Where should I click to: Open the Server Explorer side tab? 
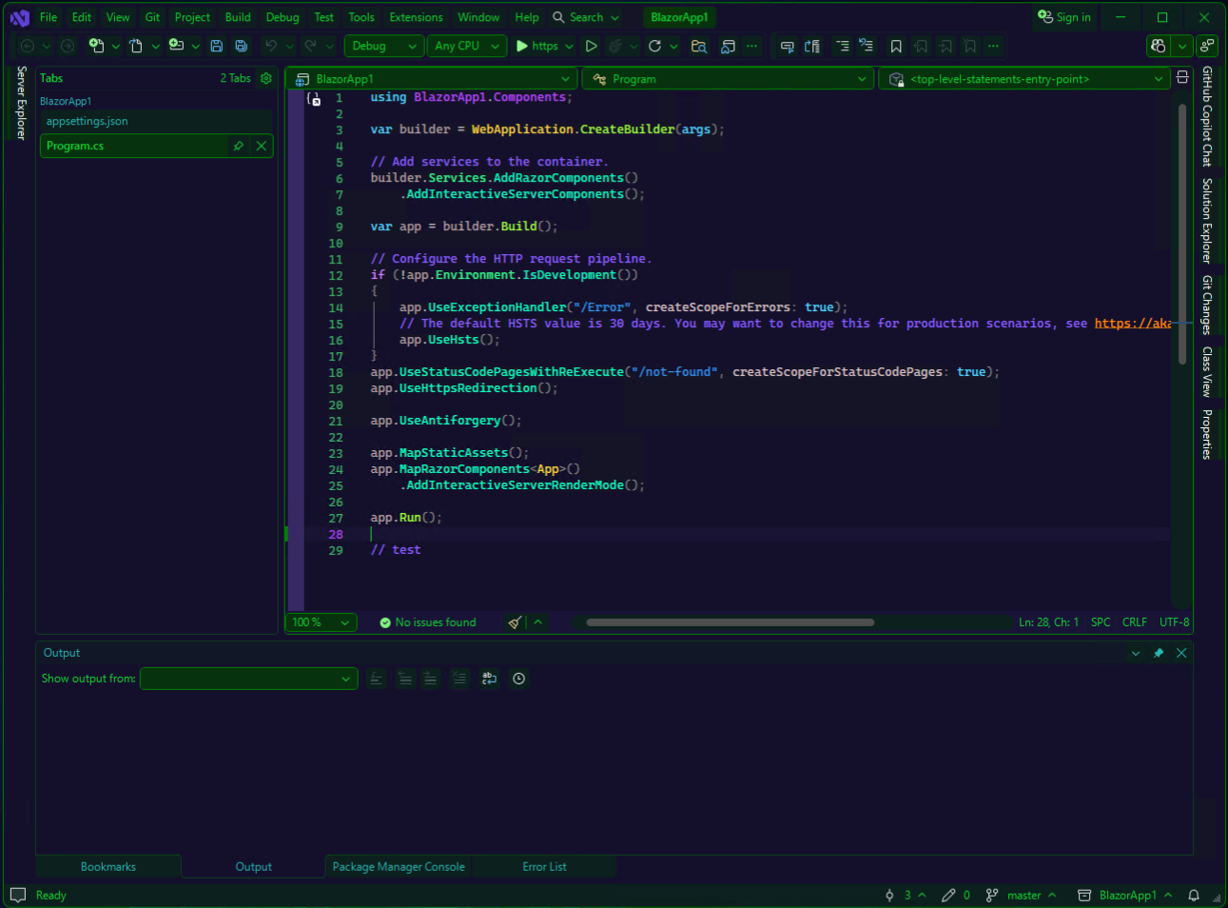coord(21,103)
